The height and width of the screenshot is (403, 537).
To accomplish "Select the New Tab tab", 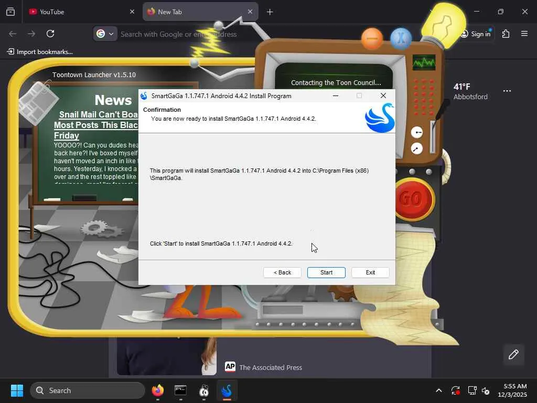I will coord(200,12).
